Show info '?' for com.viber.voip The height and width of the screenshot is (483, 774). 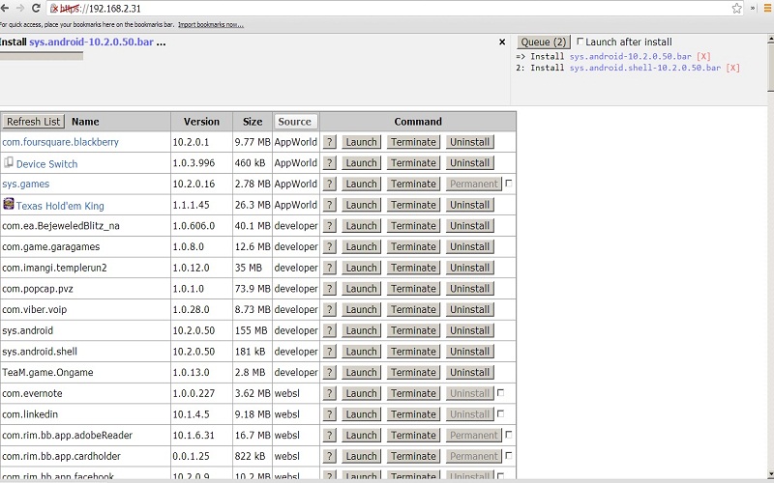(x=329, y=309)
